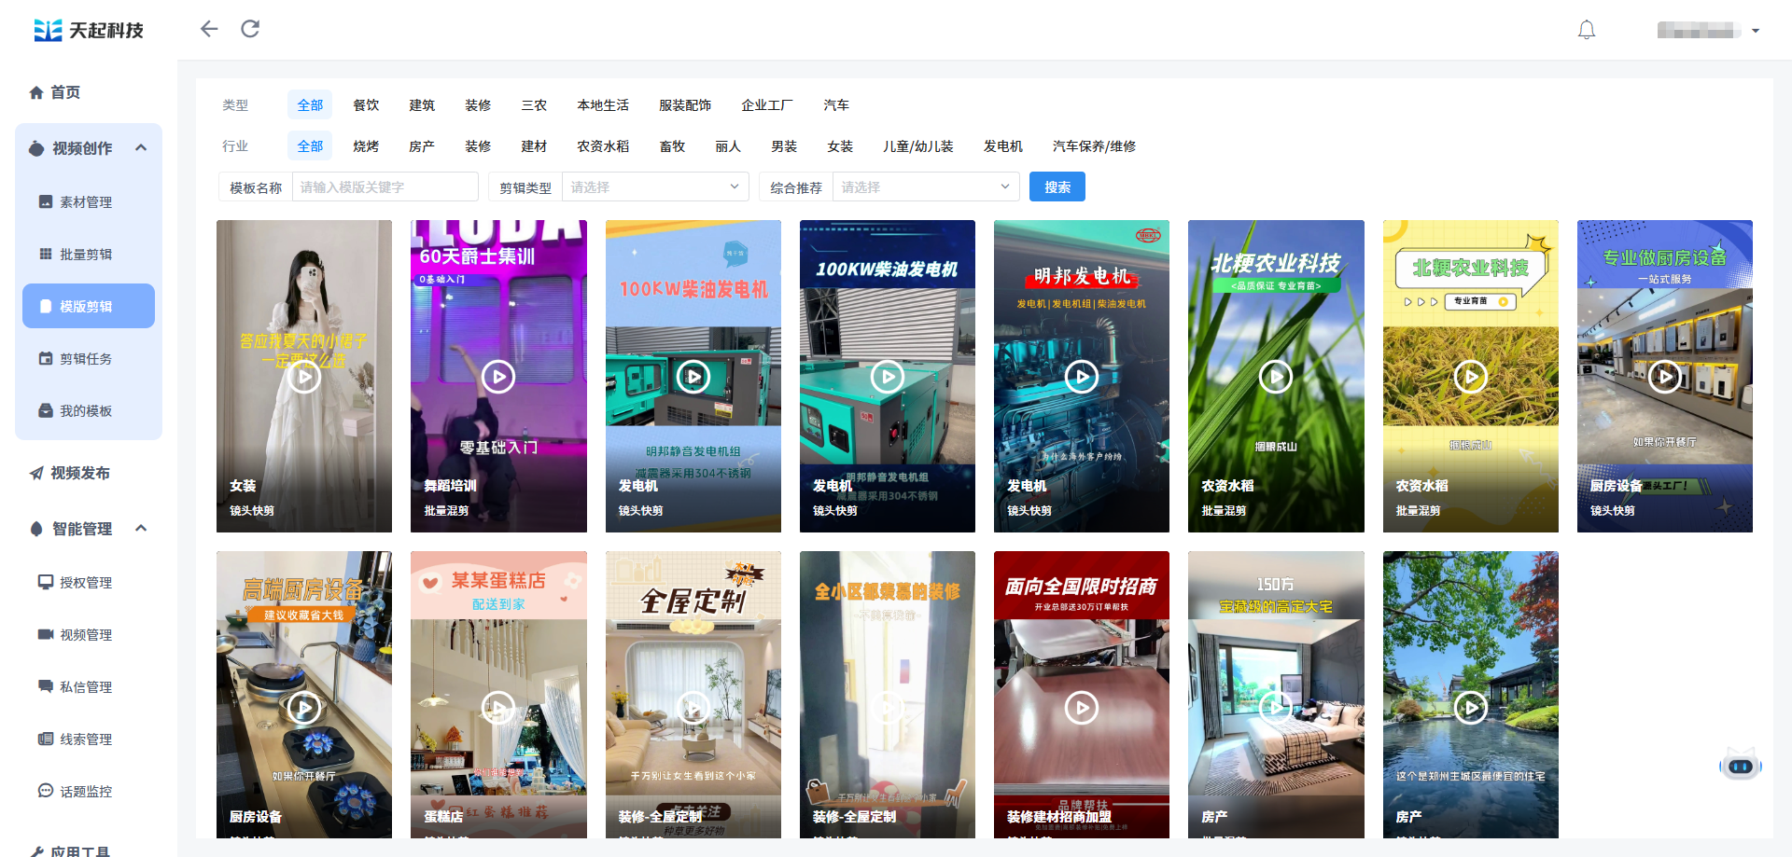Open 授权管理 in the sidebar

(86, 583)
